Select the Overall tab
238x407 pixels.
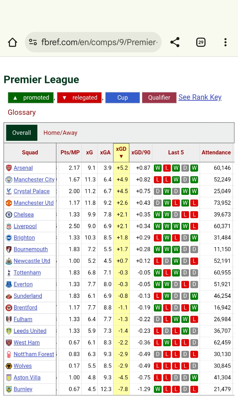point(22,133)
